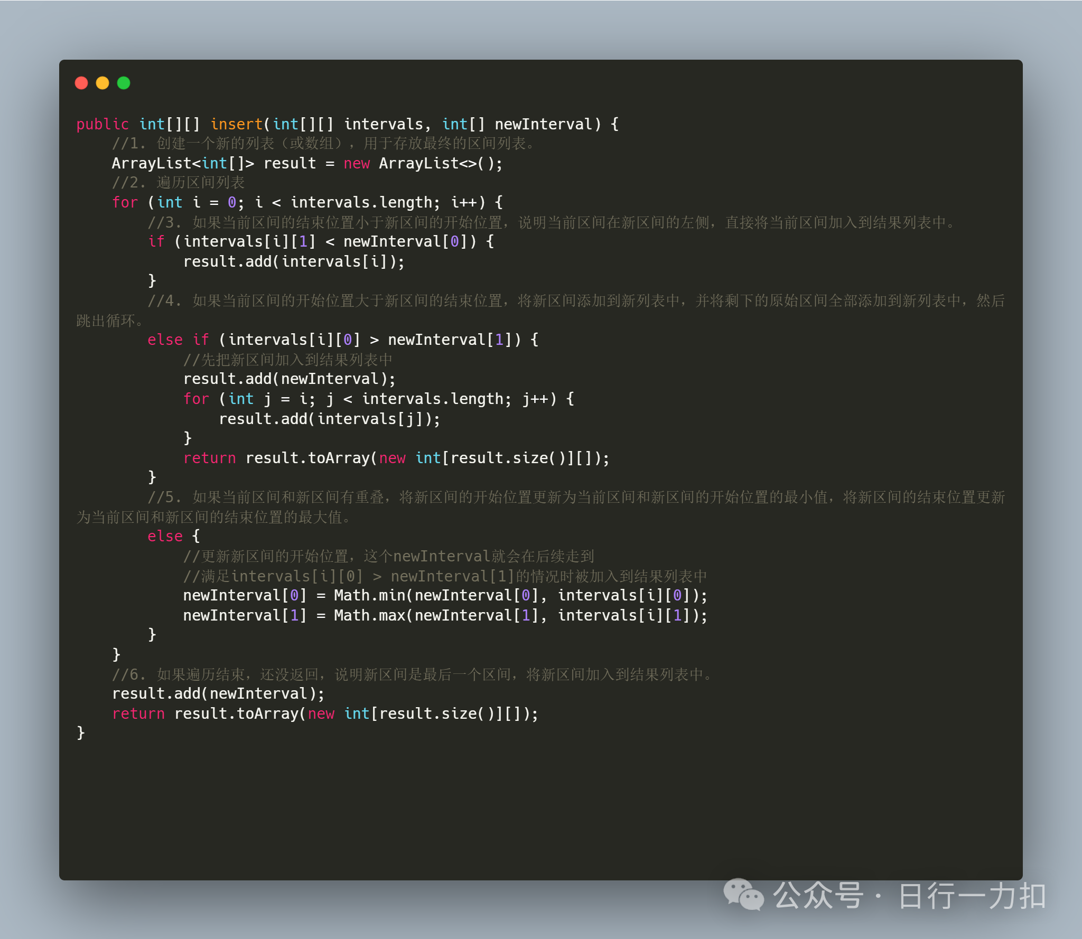1082x939 pixels.
Task: Click the line 'result.add(intervals[i]);'
Action: click(294, 261)
